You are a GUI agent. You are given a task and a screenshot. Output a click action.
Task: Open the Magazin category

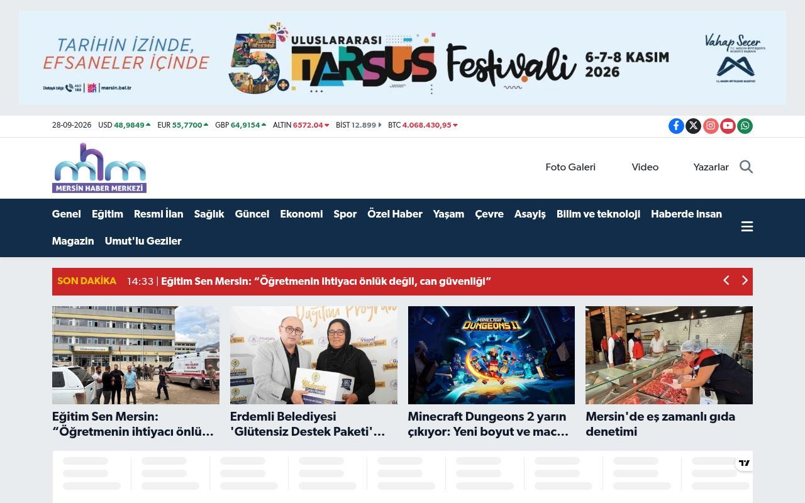tap(73, 241)
